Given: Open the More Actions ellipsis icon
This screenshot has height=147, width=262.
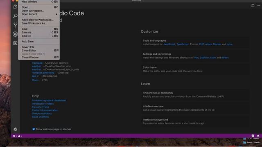Looking at the screenshot, I should [259, 5].
